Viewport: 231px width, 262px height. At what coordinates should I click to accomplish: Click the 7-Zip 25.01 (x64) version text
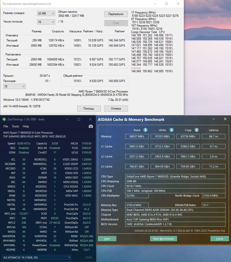[x=118, y=100]
